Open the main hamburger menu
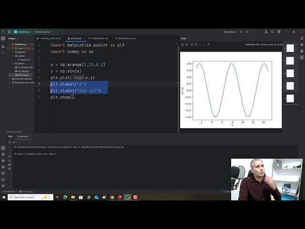Viewport: 305px width, 229px height. [x=9, y=32]
